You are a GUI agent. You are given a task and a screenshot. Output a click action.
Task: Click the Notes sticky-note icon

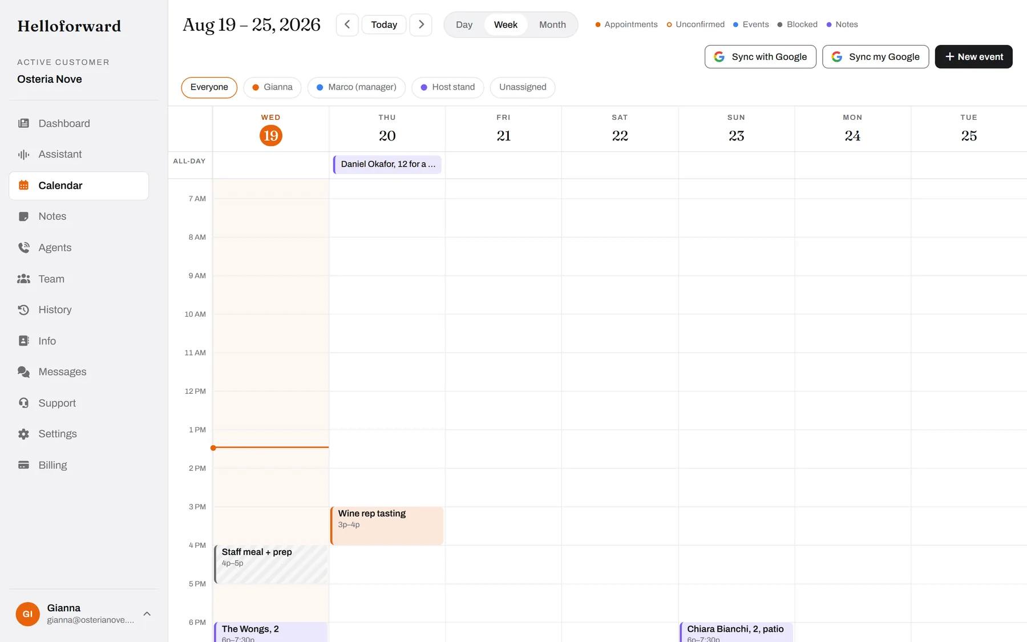coord(23,216)
